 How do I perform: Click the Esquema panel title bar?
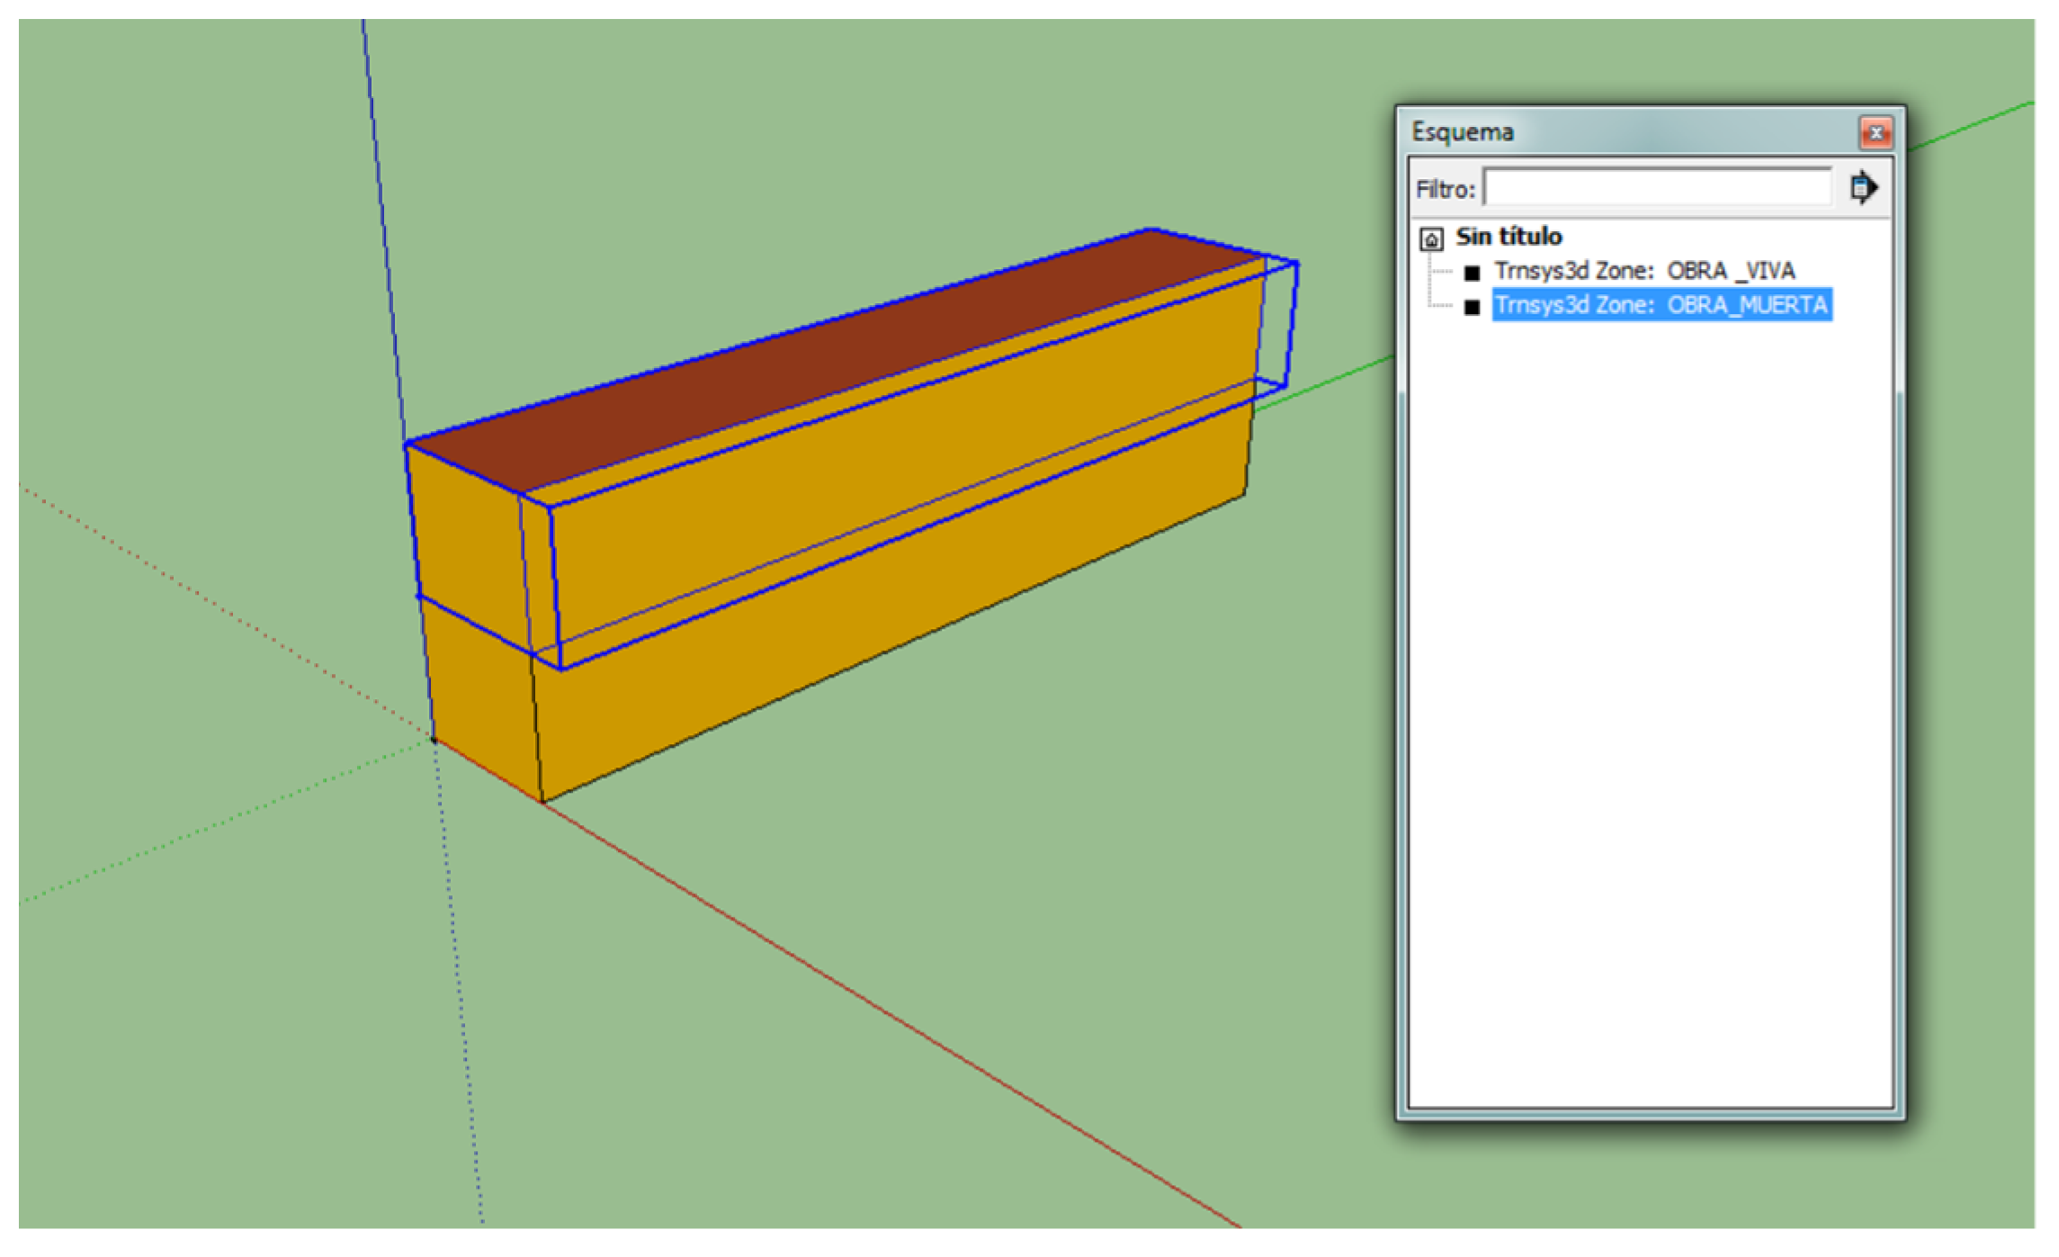click(x=1619, y=132)
